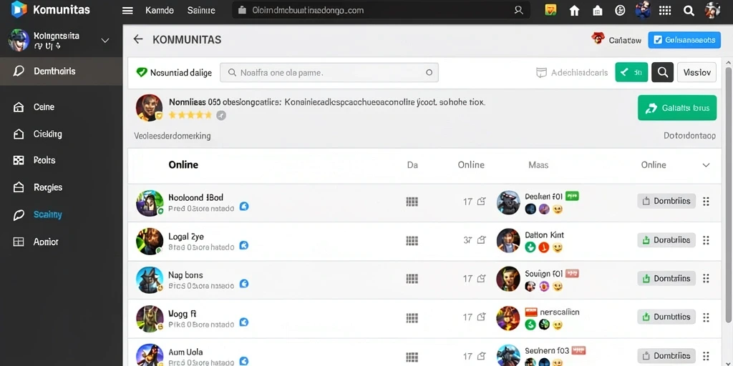733x366 pixels.
Task: Click the Dombriios button in Hooloond row
Action: point(666,201)
